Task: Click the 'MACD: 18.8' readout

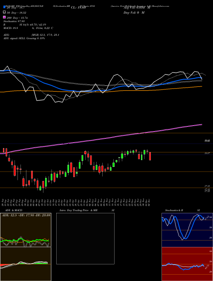Action: click(x=11, y=28)
